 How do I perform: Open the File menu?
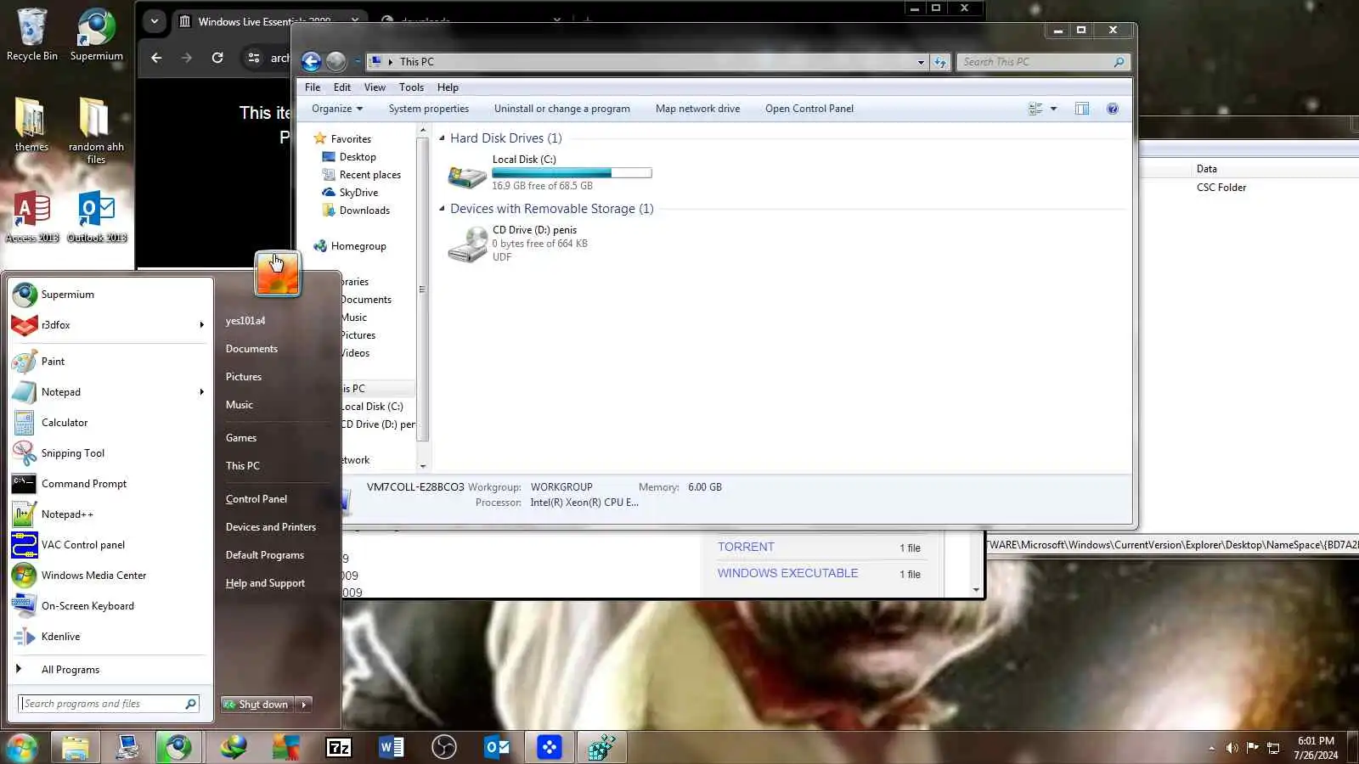313,87
